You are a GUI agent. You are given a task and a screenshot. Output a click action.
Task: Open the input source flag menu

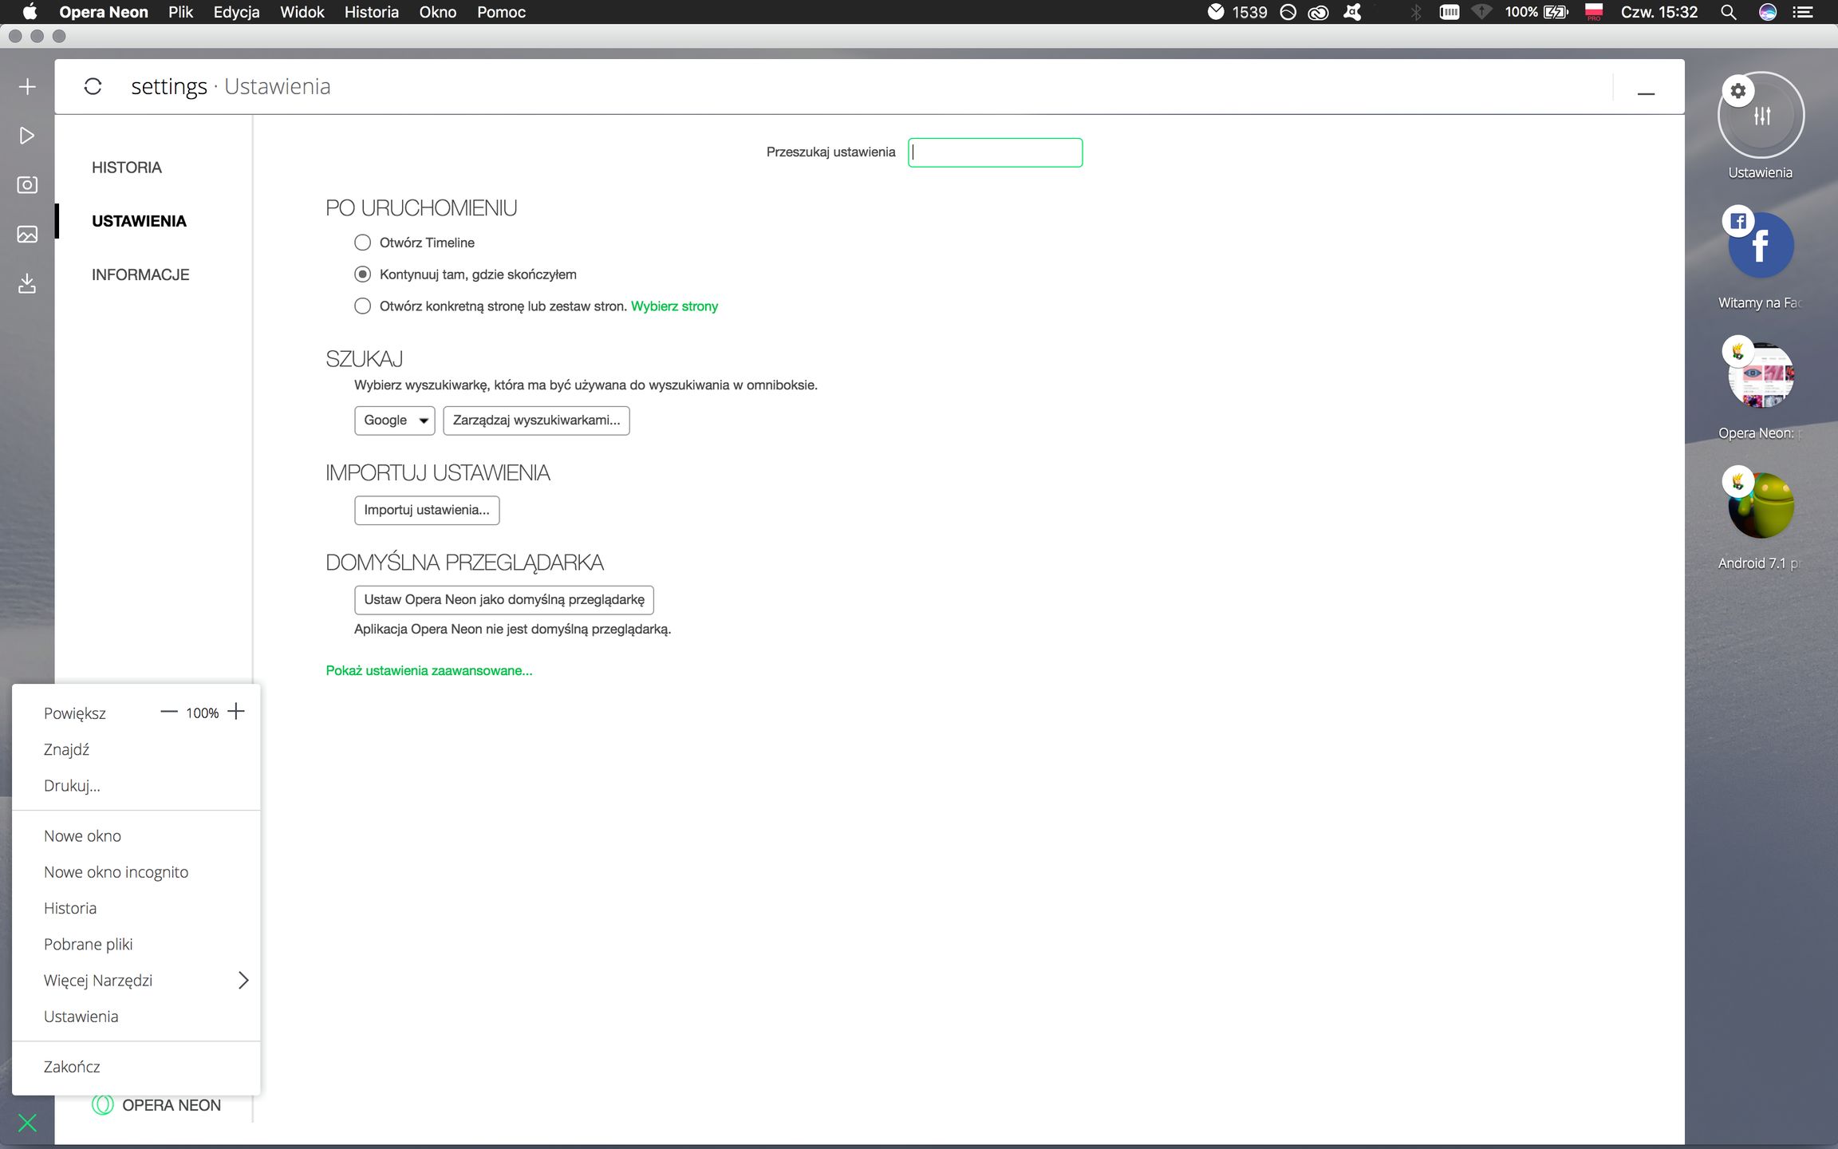coord(1595,11)
